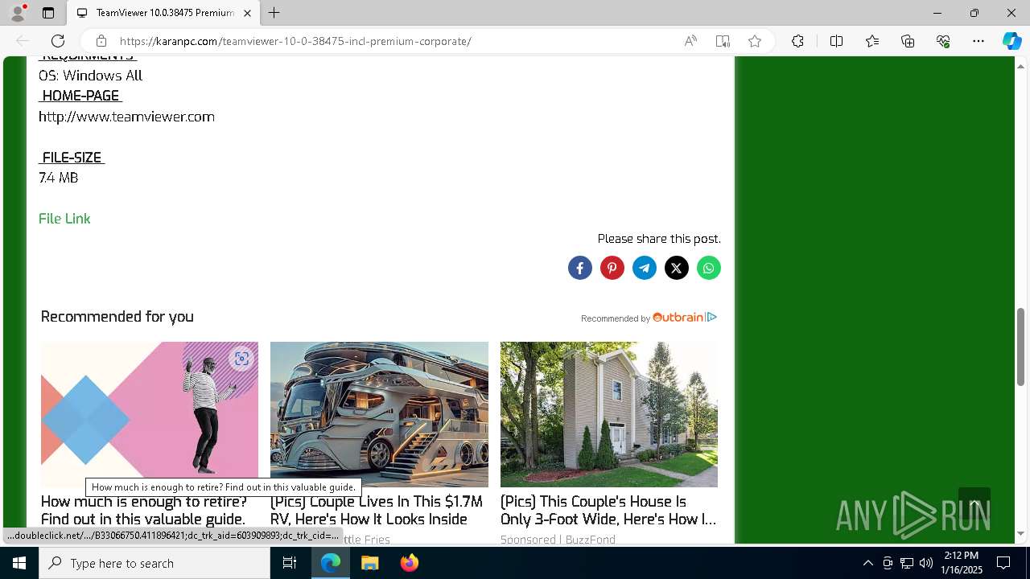Refresh the page
The image size is (1030, 579).
[58, 41]
